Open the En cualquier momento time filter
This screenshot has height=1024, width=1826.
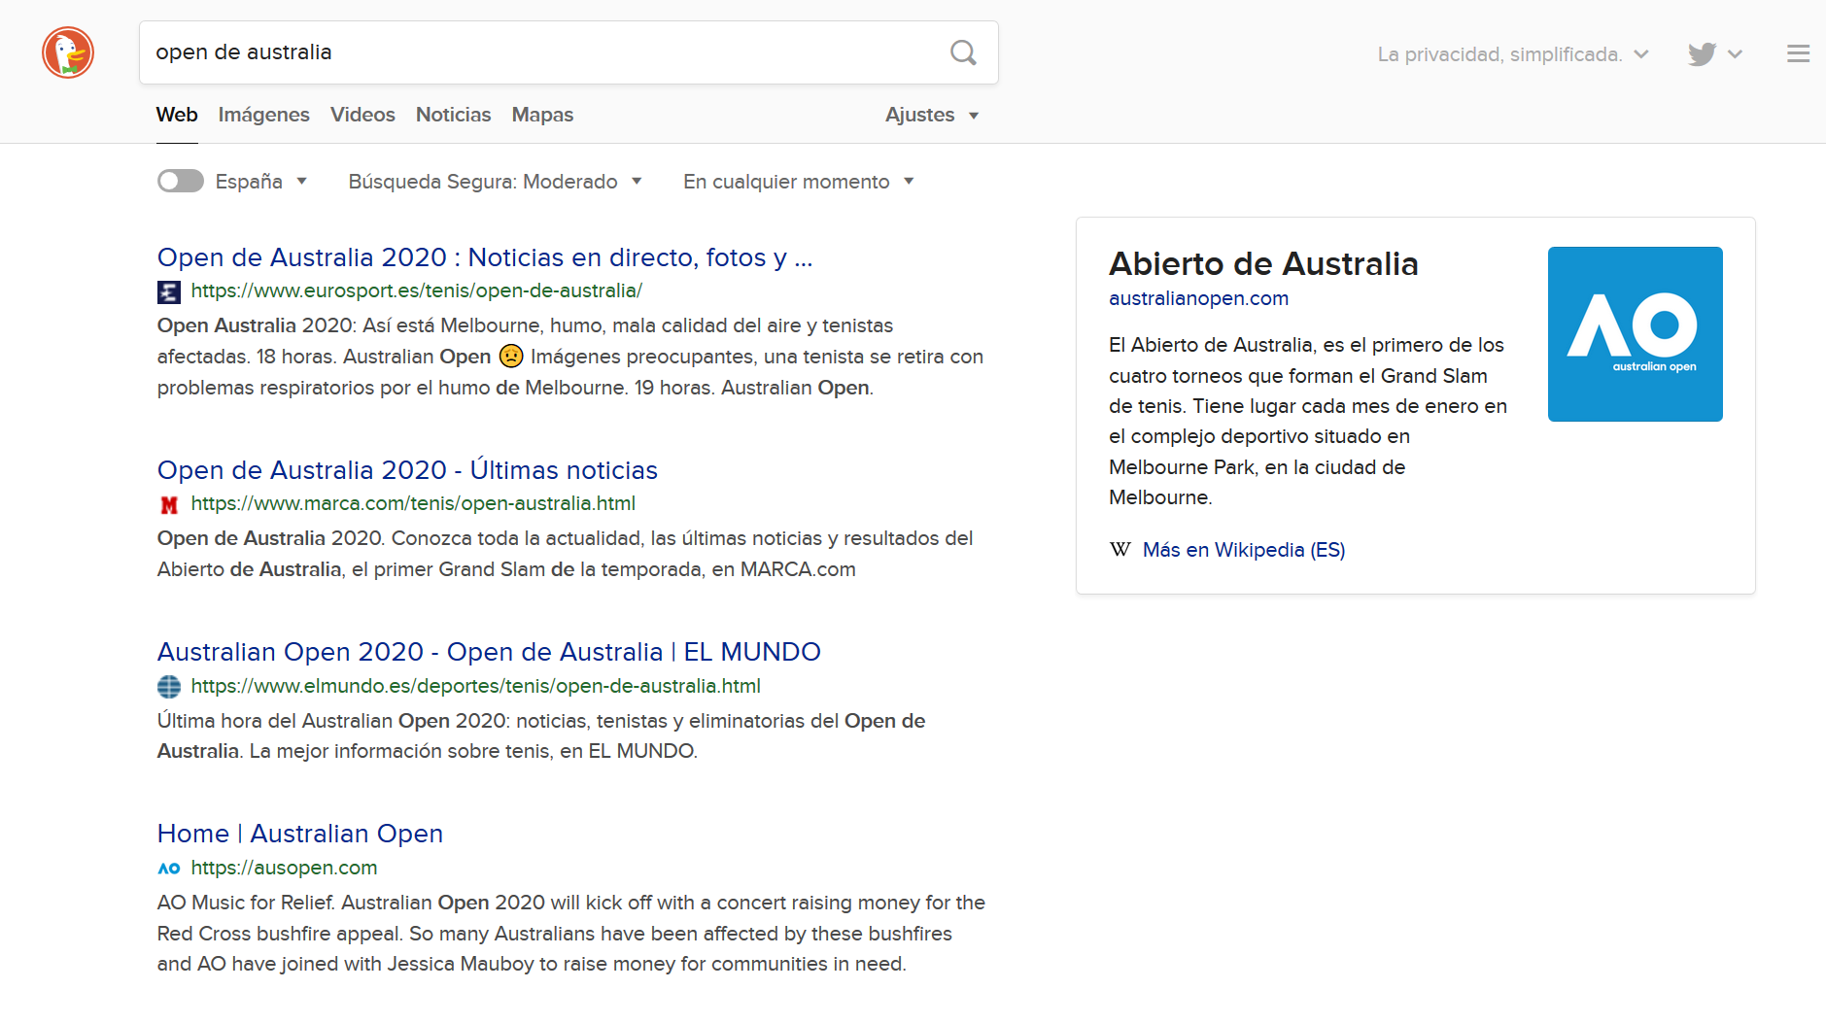point(798,182)
